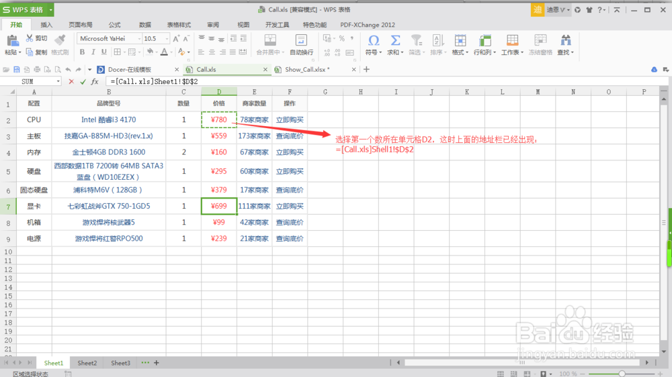Click the Copy icon
The height and width of the screenshot is (377, 672).
click(x=30, y=52)
